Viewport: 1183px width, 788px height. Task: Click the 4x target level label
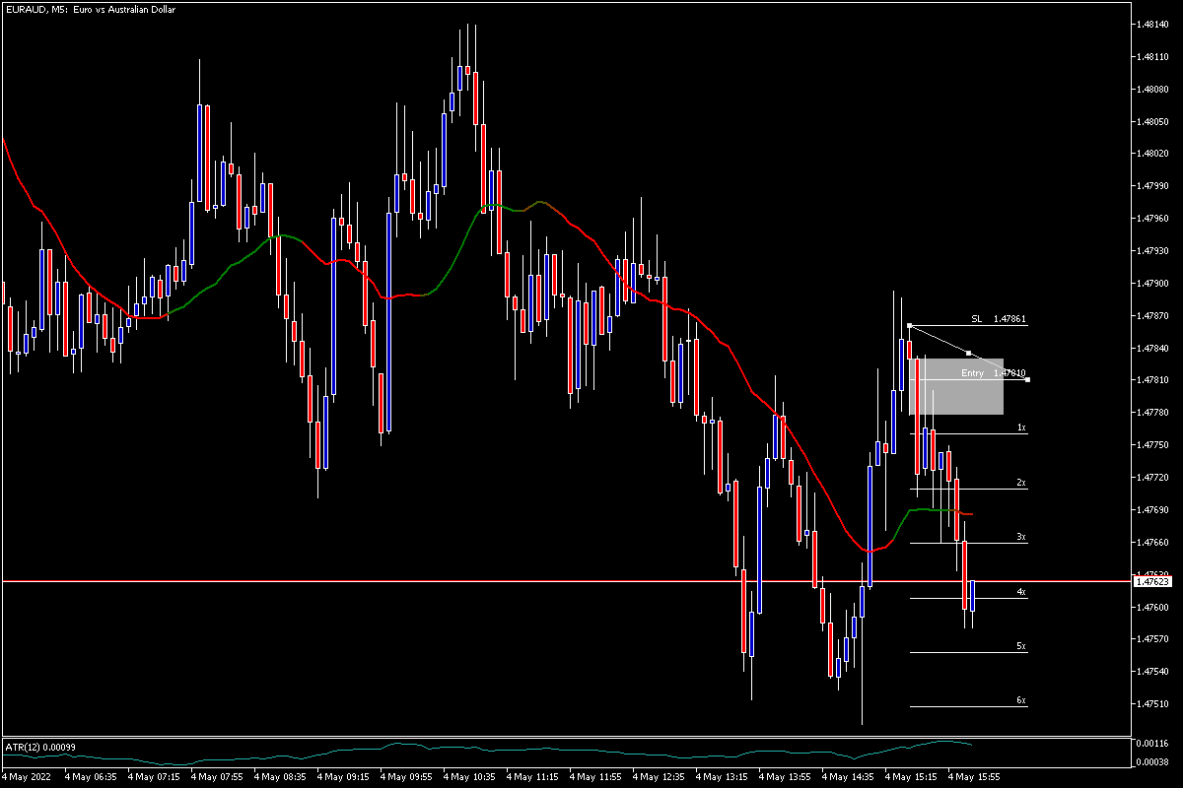1022,592
